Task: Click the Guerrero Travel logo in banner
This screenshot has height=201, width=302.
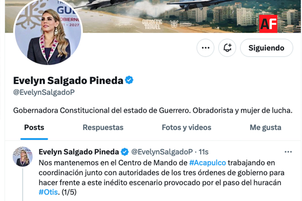Action: coord(152,24)
